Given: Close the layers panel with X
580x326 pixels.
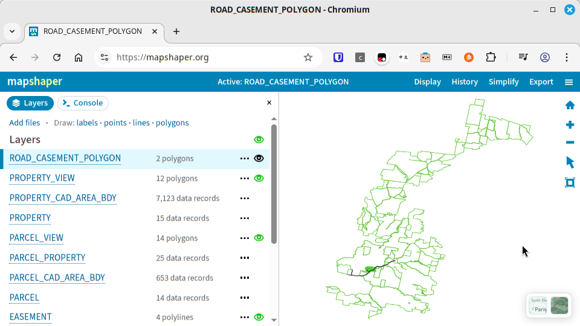Looking at the screenshot, I should click(x=269, y=103).
